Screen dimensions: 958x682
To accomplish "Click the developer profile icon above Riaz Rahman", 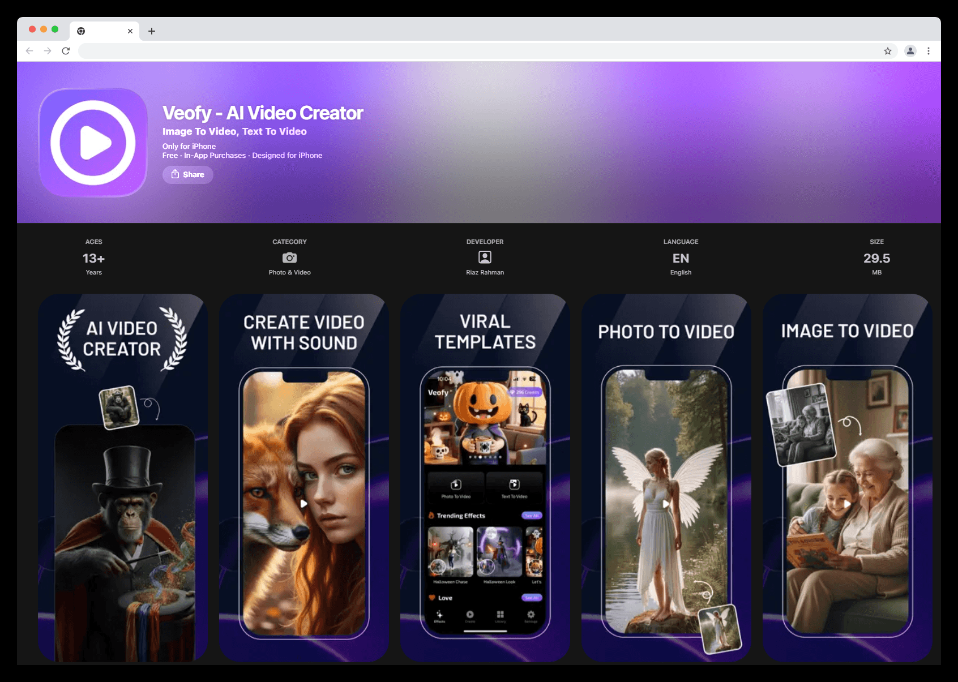I will tap(485, 258).
